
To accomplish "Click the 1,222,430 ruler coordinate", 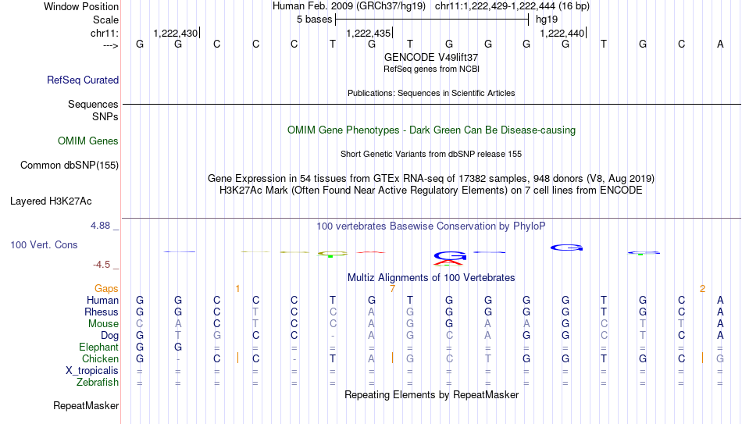I will pyautogui.click(x=175, y=33).
